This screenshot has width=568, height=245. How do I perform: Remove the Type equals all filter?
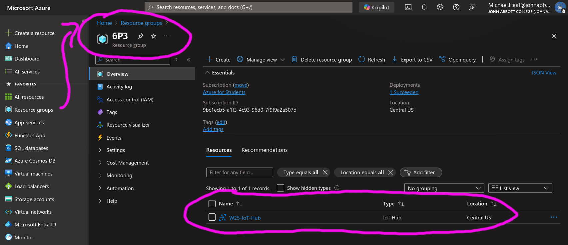[325, 172]
